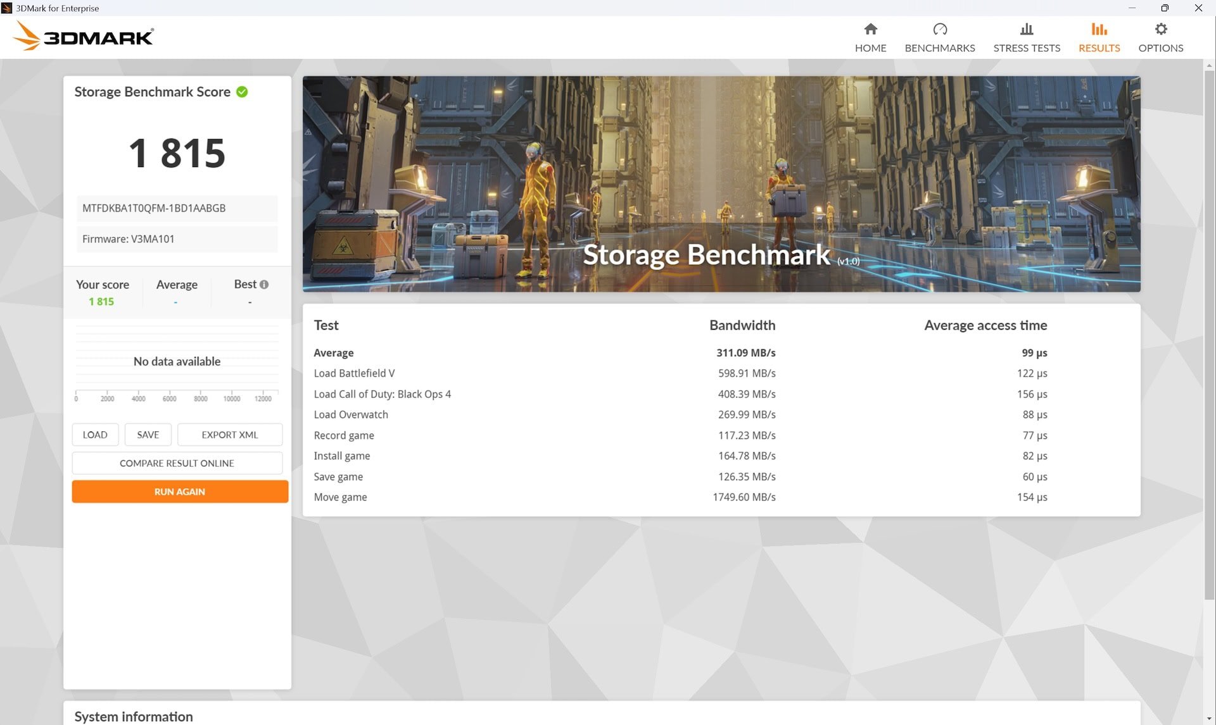Click the window Restore Down button
Screen dimensions: 1216x725
[x=1165, y=8]
